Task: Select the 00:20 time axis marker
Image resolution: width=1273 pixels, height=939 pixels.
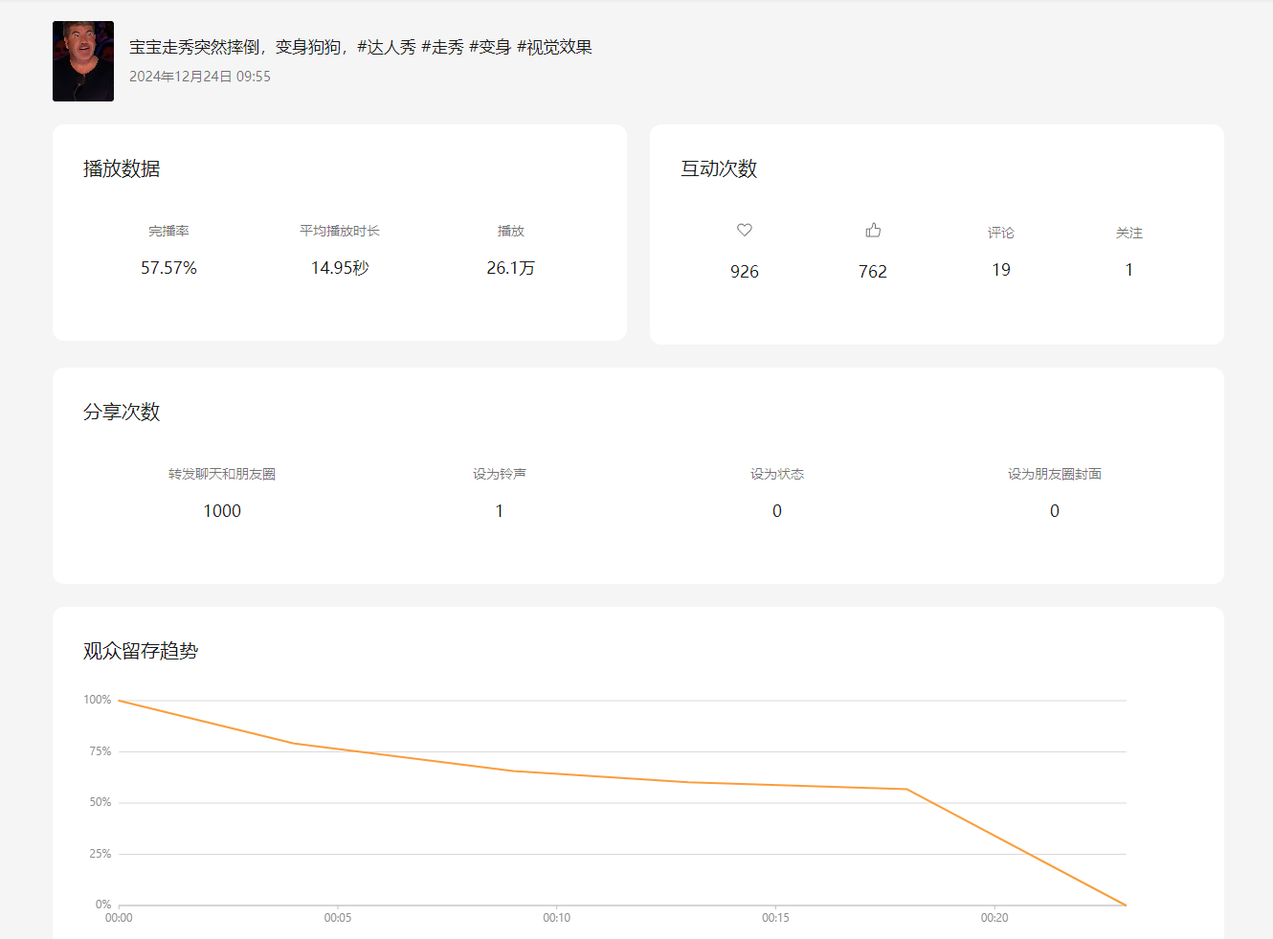Action: pyautogui.click(x=994, y=918)
